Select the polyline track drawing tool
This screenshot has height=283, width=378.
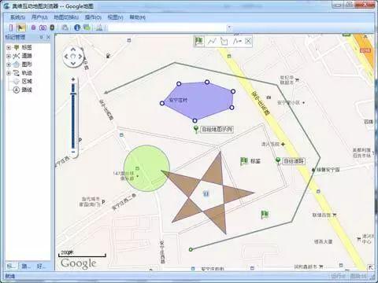212,41
